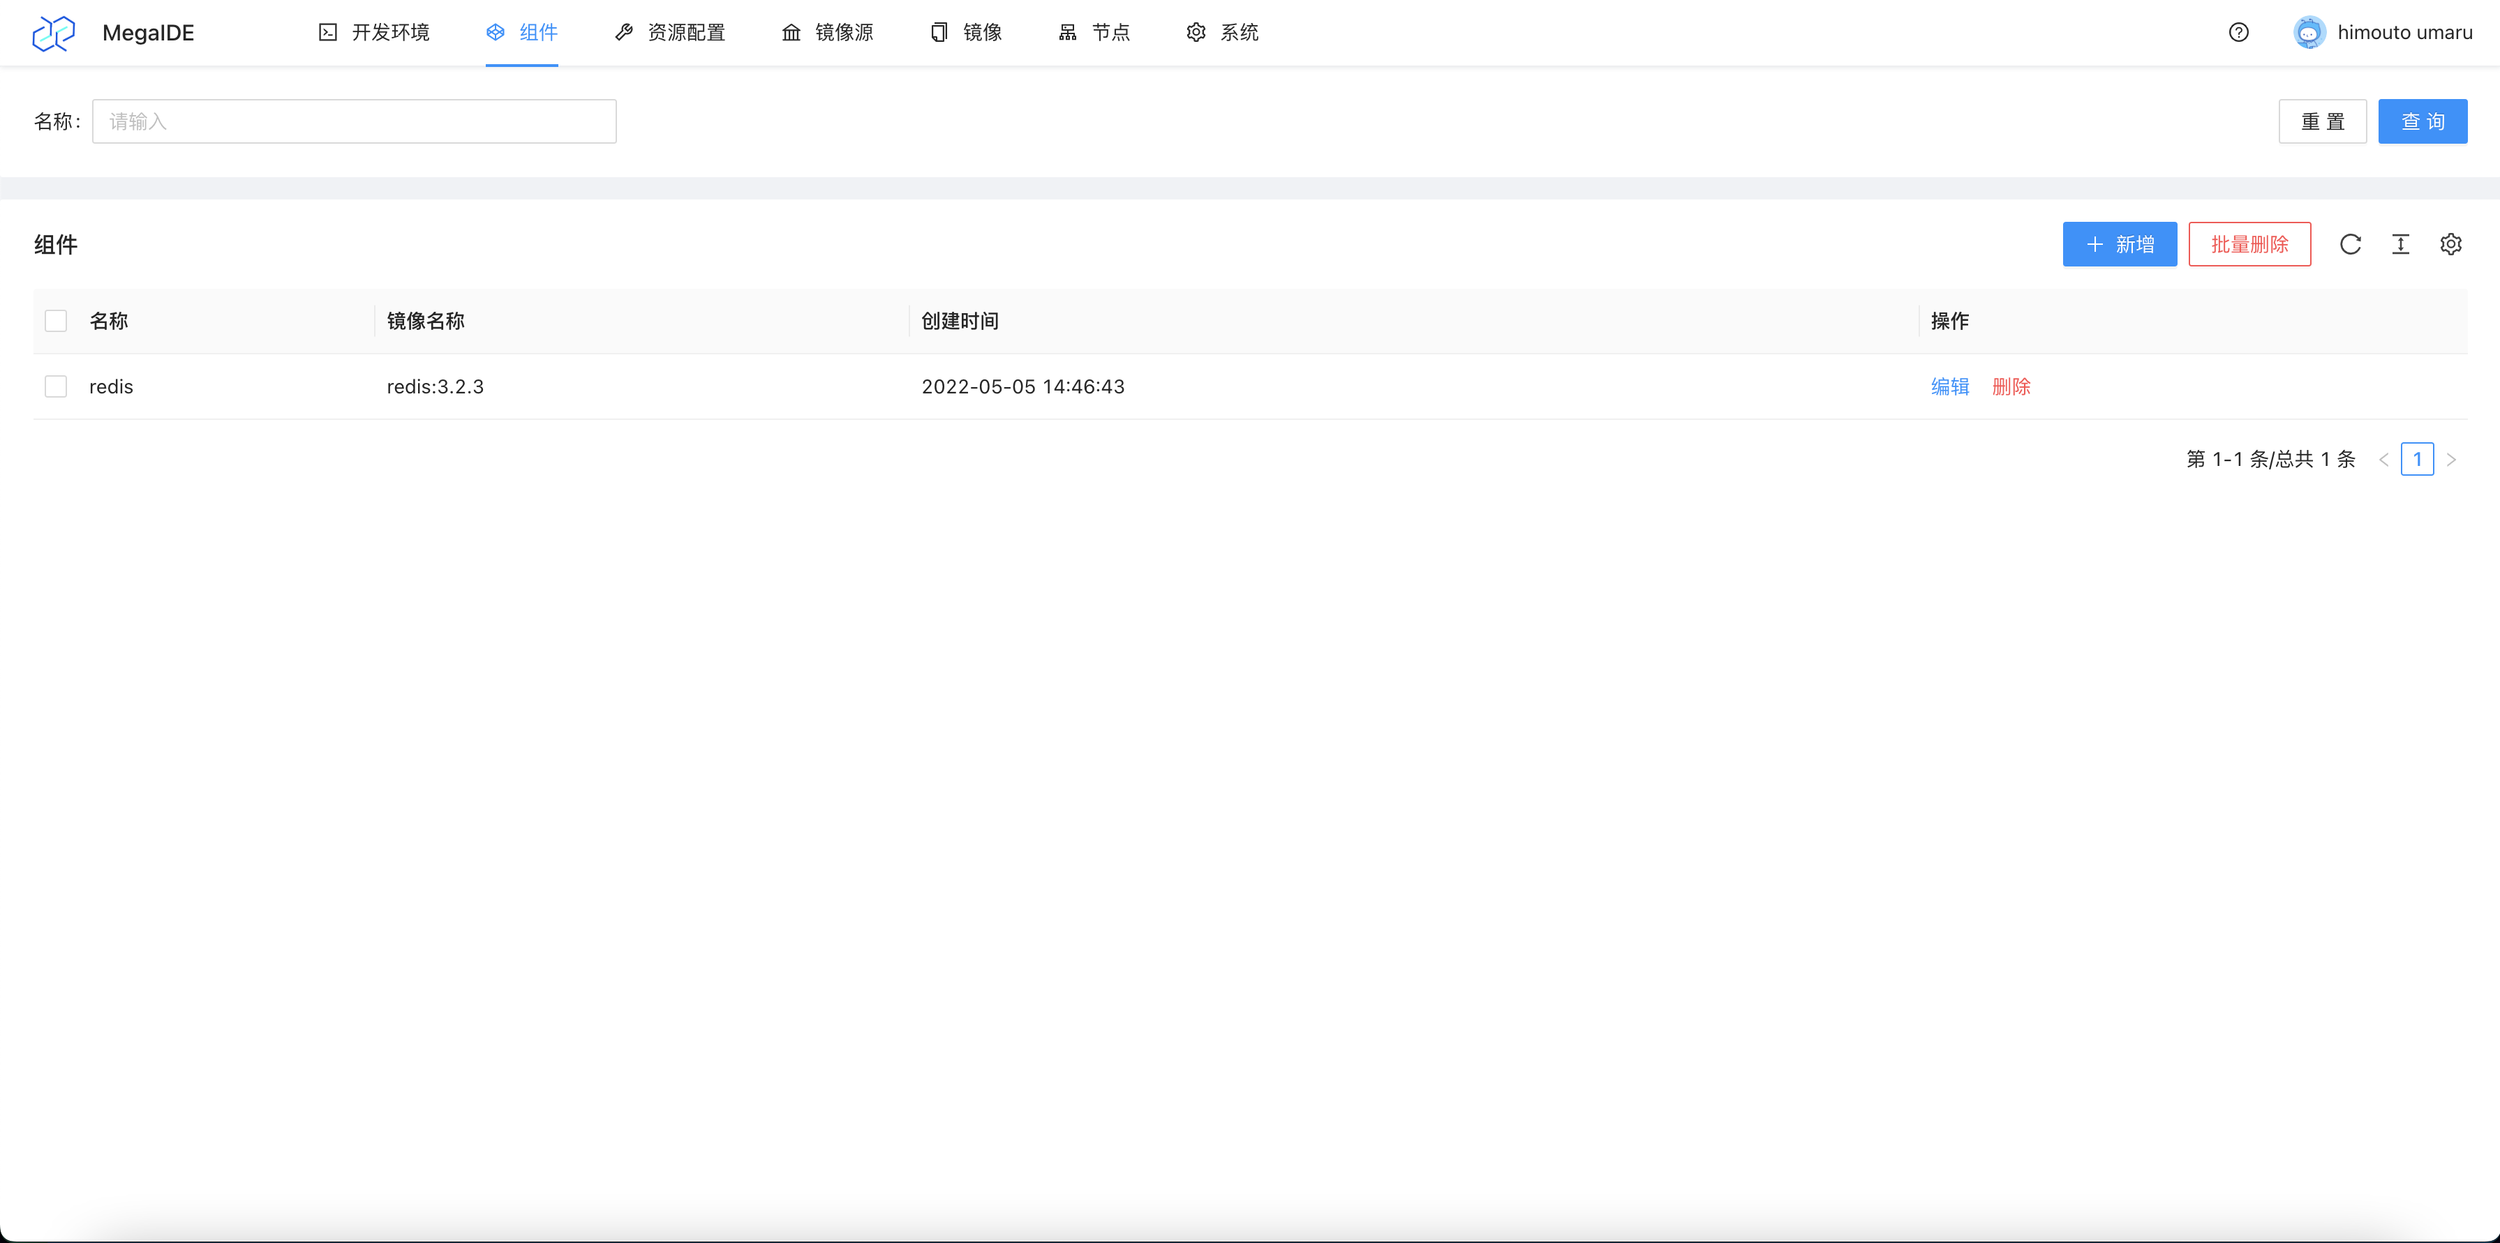
Task: Check the checkbox on the redis row
Action: (55, 386)
